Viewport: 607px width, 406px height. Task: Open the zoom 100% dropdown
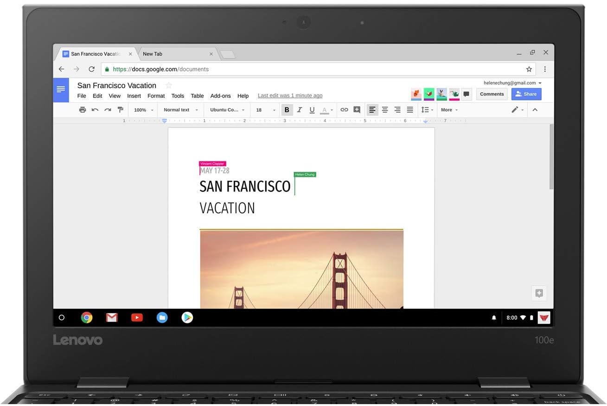(143, 110)
